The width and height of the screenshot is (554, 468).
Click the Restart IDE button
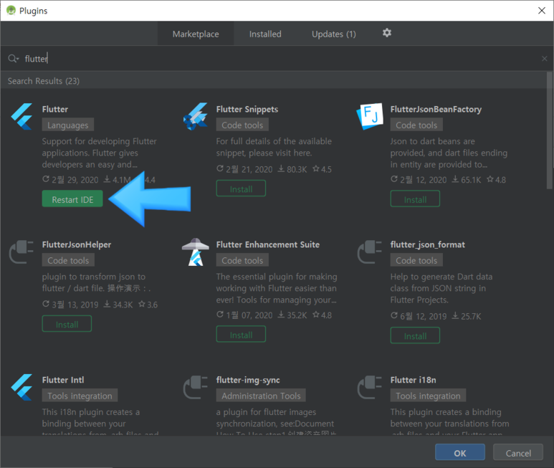click(72, 199)
